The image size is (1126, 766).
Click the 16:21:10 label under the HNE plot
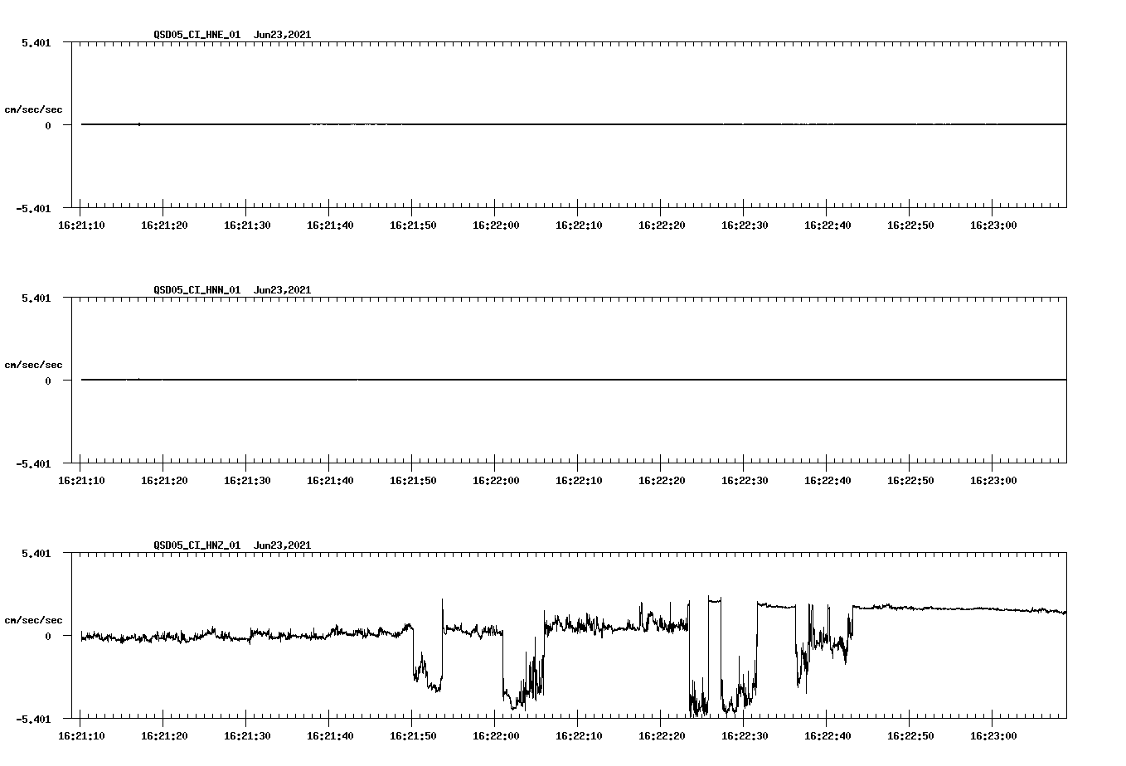(81, 225)
